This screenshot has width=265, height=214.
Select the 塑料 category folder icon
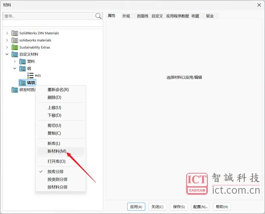[x=22, y=62]
